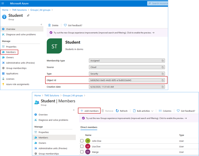Image resolution: width=199 pixels, height=156 pixels.
Task: Open Owners in the top Student sidebar
Action: (8, 57)
